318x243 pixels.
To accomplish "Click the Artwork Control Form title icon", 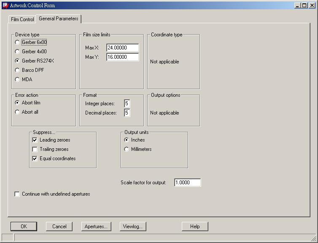I will point(5,5).
